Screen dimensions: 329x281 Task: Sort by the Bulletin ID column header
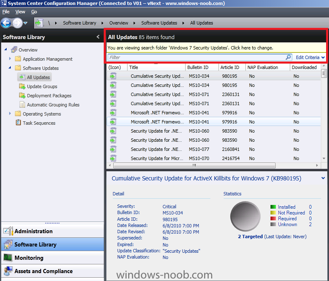pos(202,67)
